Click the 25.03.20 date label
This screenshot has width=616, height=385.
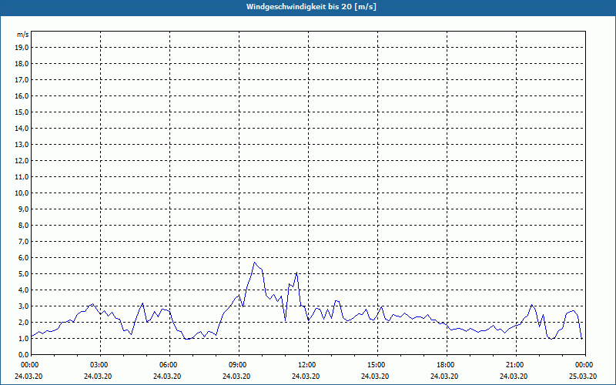click(583, 376)
